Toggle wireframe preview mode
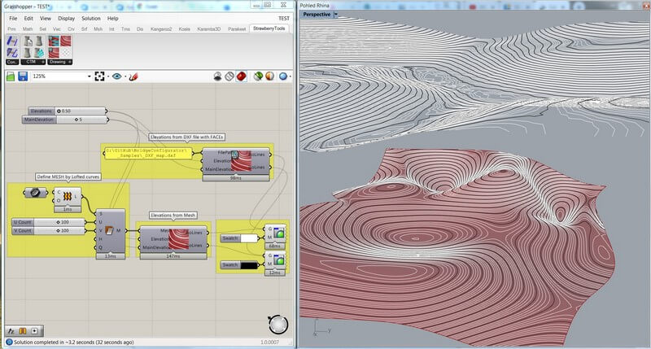The height and width of the screenshot is (349, 651). coord(230,76)
